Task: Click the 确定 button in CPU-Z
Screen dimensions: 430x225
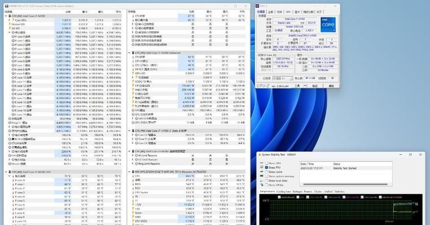Action: pos(331,86)
